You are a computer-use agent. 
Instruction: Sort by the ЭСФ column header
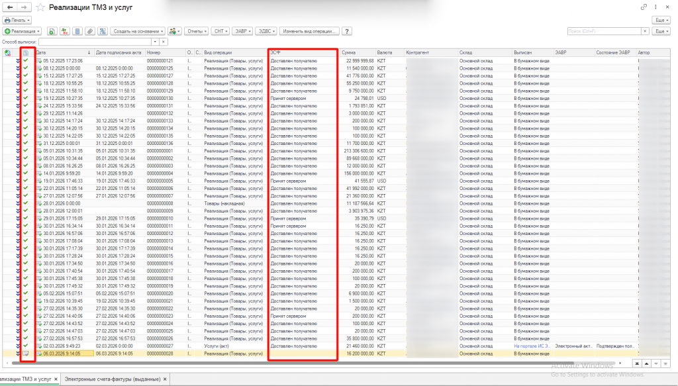pos(303,53)
